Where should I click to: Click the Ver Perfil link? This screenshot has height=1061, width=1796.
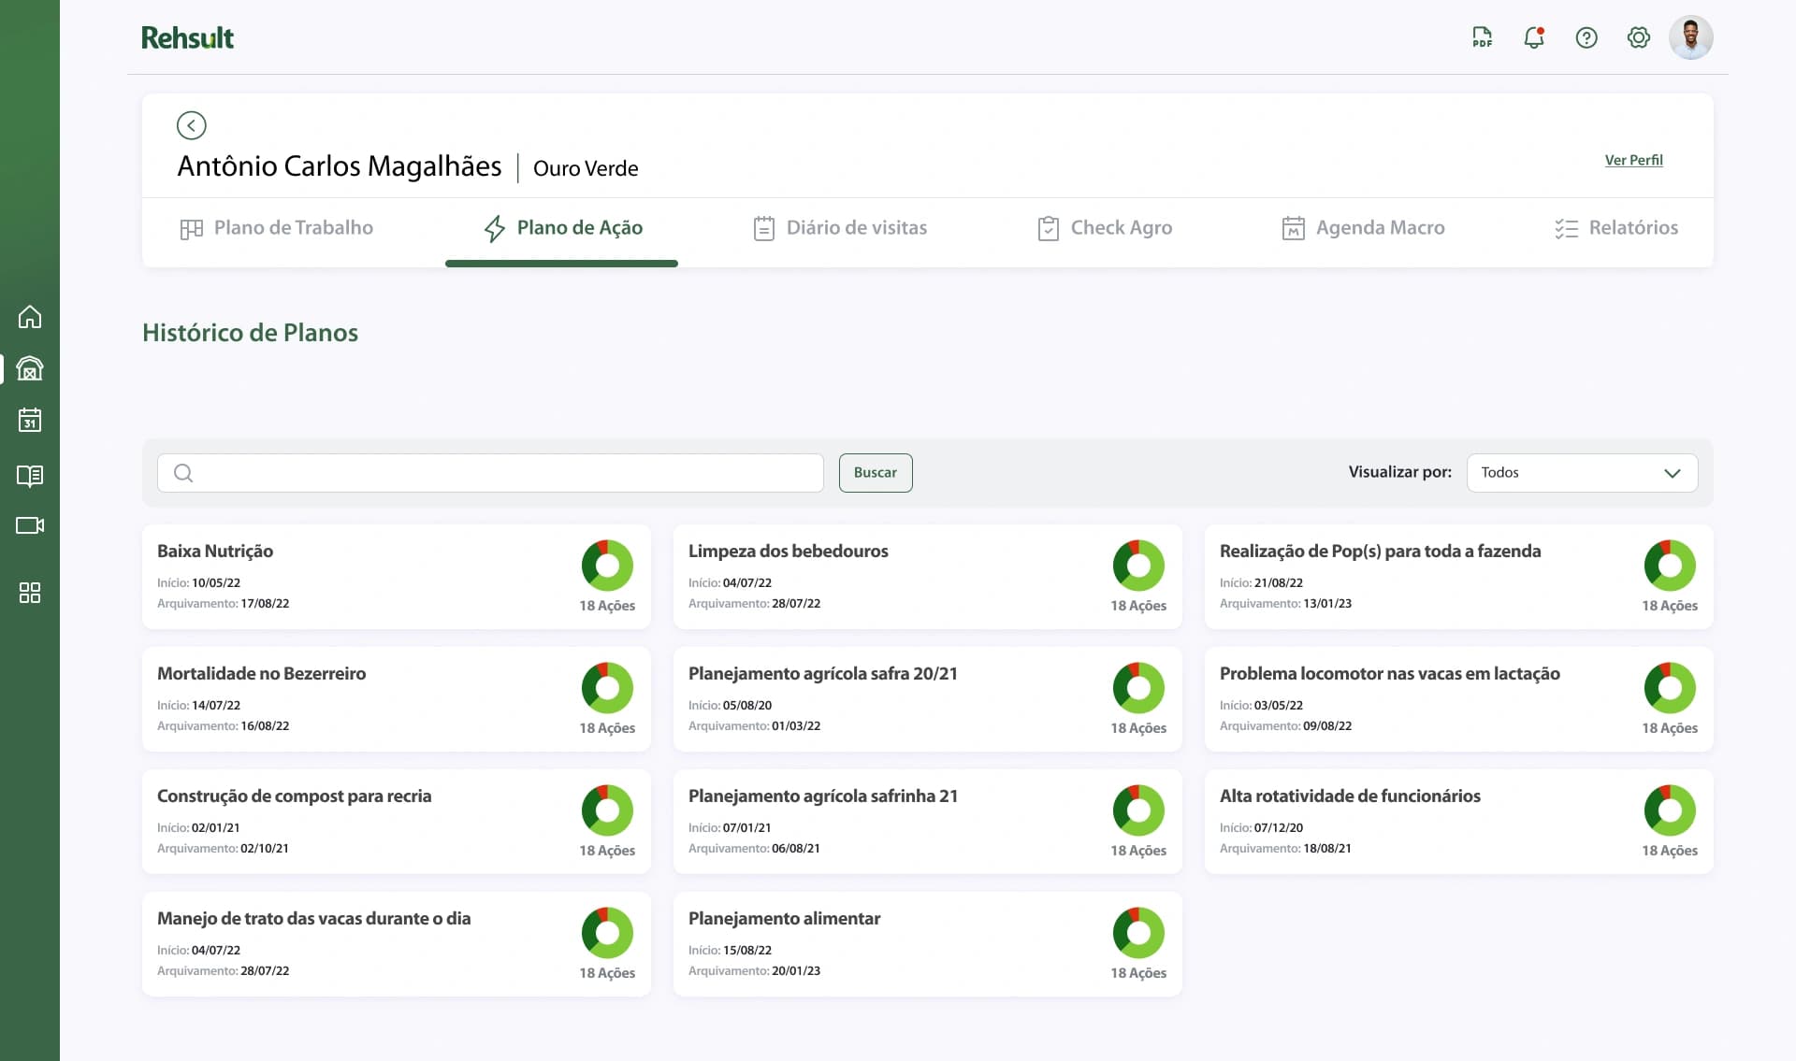point(1633,160)
